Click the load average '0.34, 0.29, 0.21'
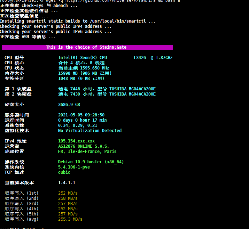 [x=78, y=125]
